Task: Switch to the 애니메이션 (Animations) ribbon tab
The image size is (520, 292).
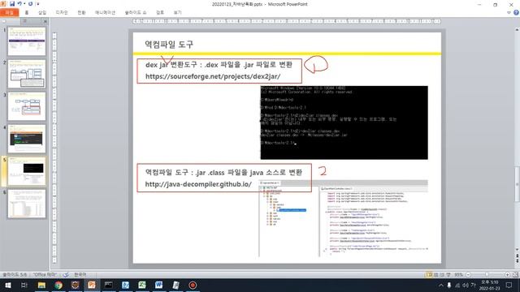Action: click(x=105, y=13)
